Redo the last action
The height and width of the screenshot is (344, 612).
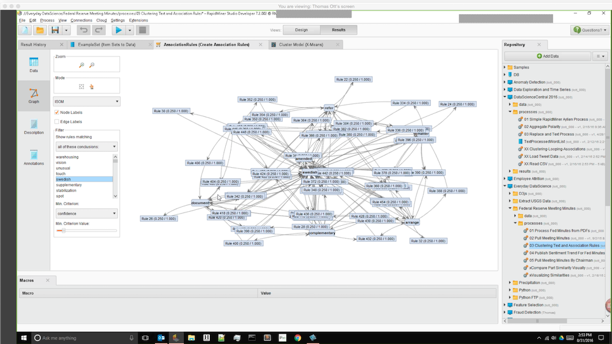[x=99, y=30]
